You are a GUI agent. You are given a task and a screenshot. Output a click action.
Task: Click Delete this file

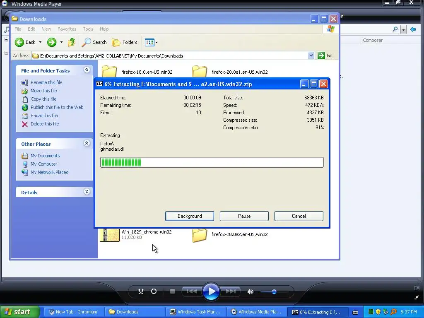45,124
